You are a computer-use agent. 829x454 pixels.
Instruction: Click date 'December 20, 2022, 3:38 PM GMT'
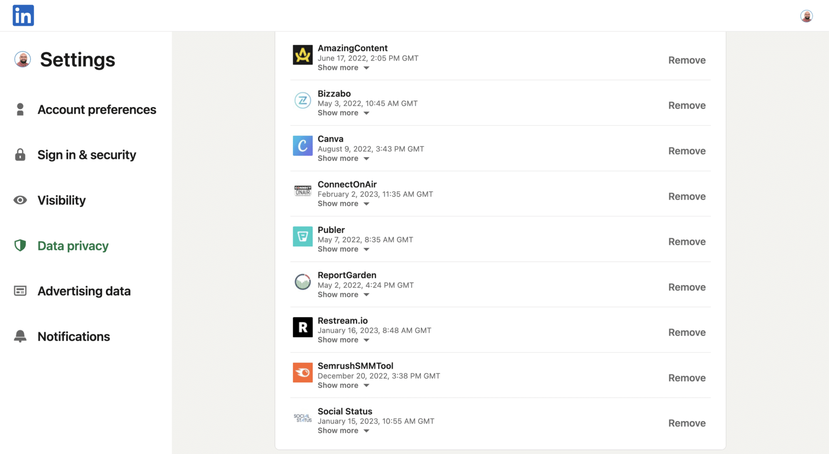pyautogui.click(x=379, y=376)
